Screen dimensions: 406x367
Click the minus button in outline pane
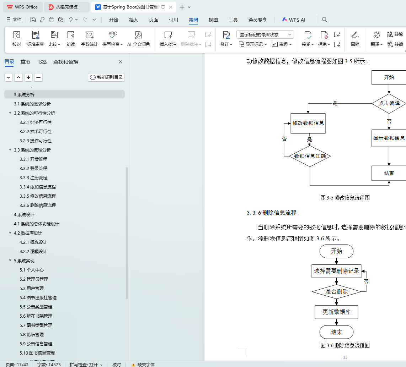coord(38,77)
